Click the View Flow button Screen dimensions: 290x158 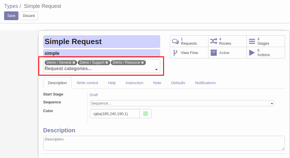click(189, 53)
